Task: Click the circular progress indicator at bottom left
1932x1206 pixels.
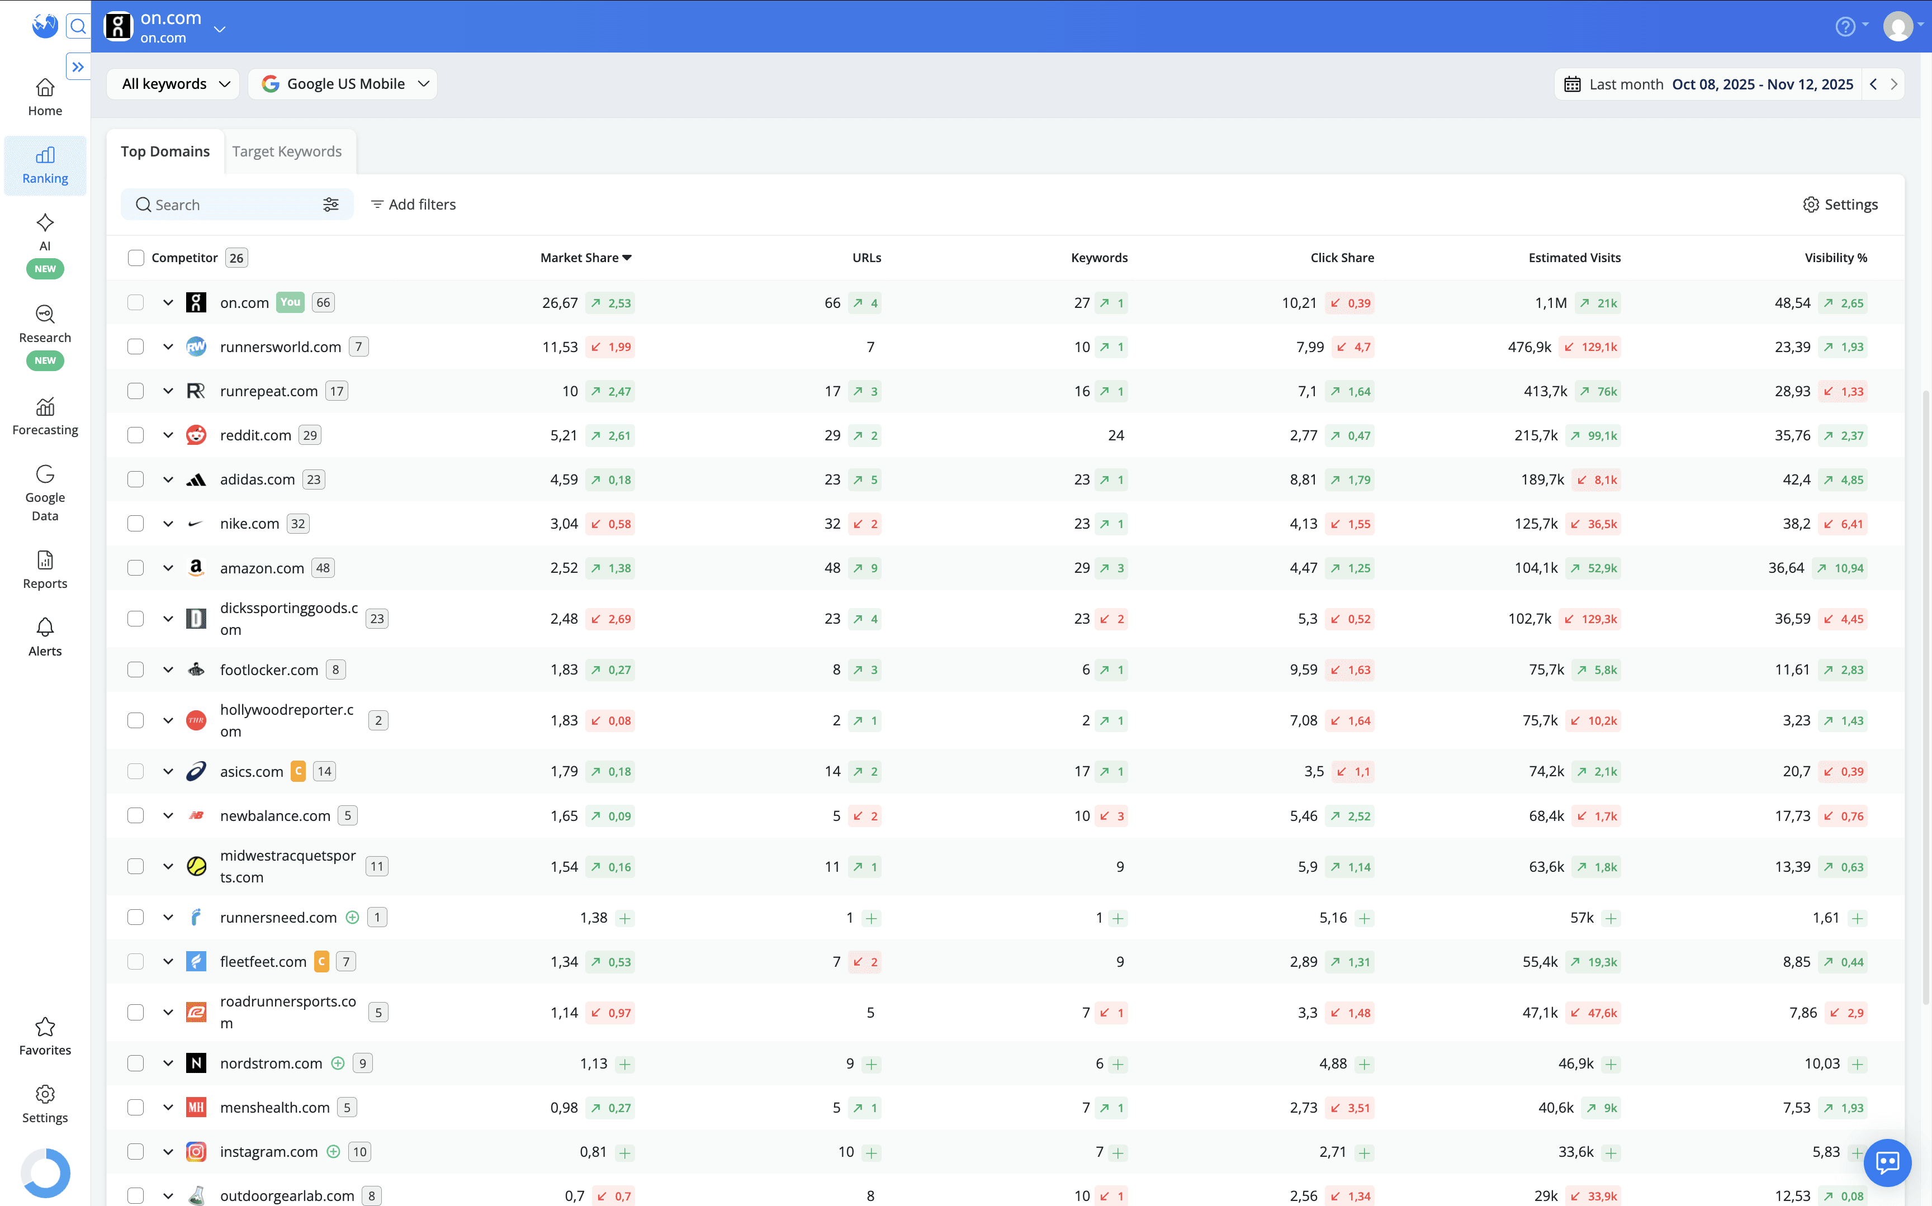Action: coord(45,1172)
